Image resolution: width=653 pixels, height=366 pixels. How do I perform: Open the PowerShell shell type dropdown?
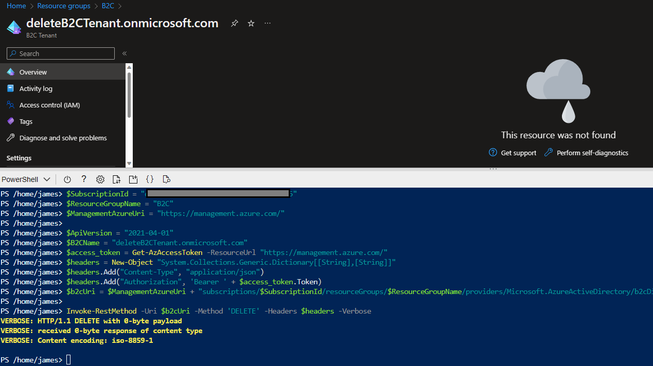pyautogui.click(x=26, y=179)
